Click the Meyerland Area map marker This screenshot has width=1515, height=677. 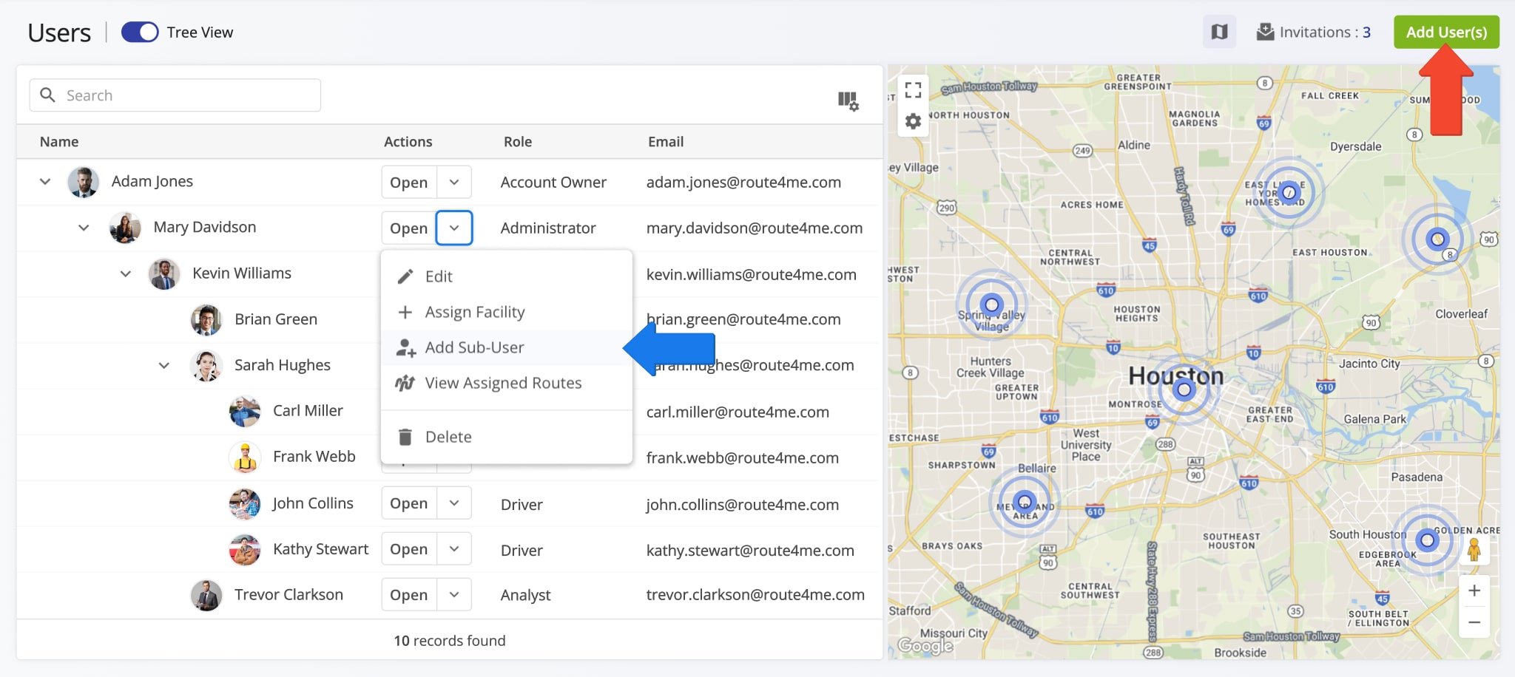pos(1025,502)
